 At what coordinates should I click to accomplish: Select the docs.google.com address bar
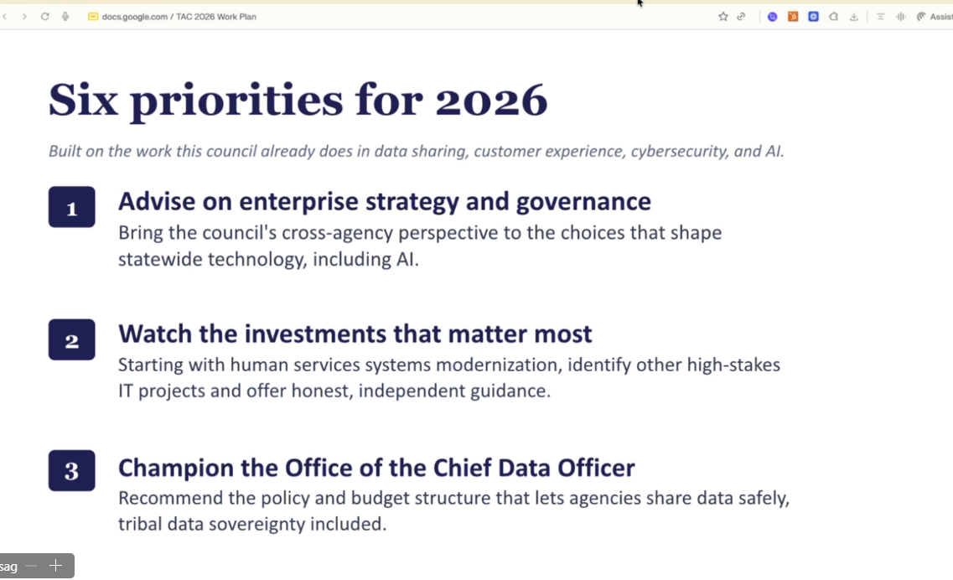pyautogui.click(x=179, y=17)
